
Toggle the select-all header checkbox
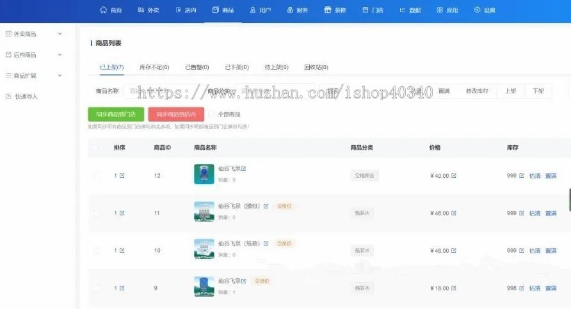[95, 147]
